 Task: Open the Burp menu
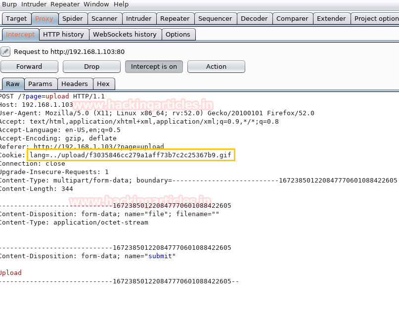pyautogui.click(x=9, y=4)
